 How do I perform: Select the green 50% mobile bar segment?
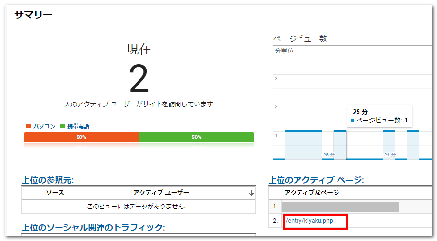[196, 138]
